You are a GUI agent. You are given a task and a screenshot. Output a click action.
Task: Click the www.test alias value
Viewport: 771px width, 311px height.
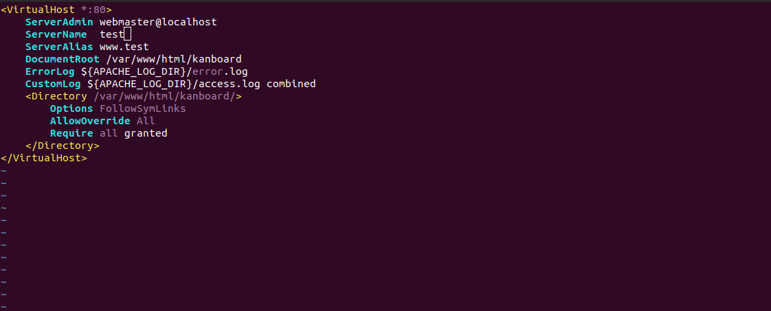tap(124, 47)
